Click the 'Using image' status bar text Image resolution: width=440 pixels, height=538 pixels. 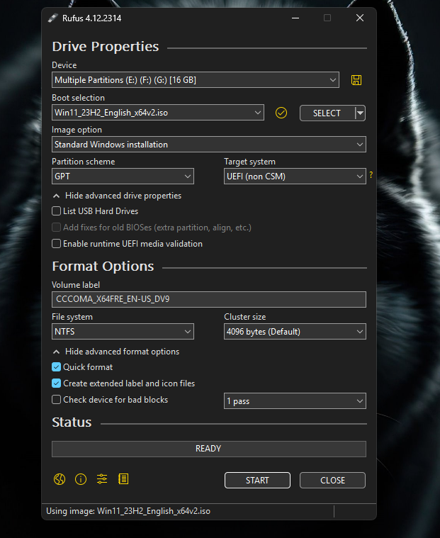pyautogui.click(x=128, y=511)
